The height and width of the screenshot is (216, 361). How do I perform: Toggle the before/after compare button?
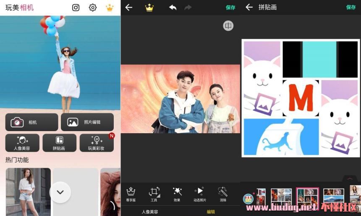pyautogui.click(x=228, y=26)
